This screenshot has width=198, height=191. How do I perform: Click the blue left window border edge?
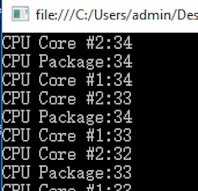tap(1, 95)
